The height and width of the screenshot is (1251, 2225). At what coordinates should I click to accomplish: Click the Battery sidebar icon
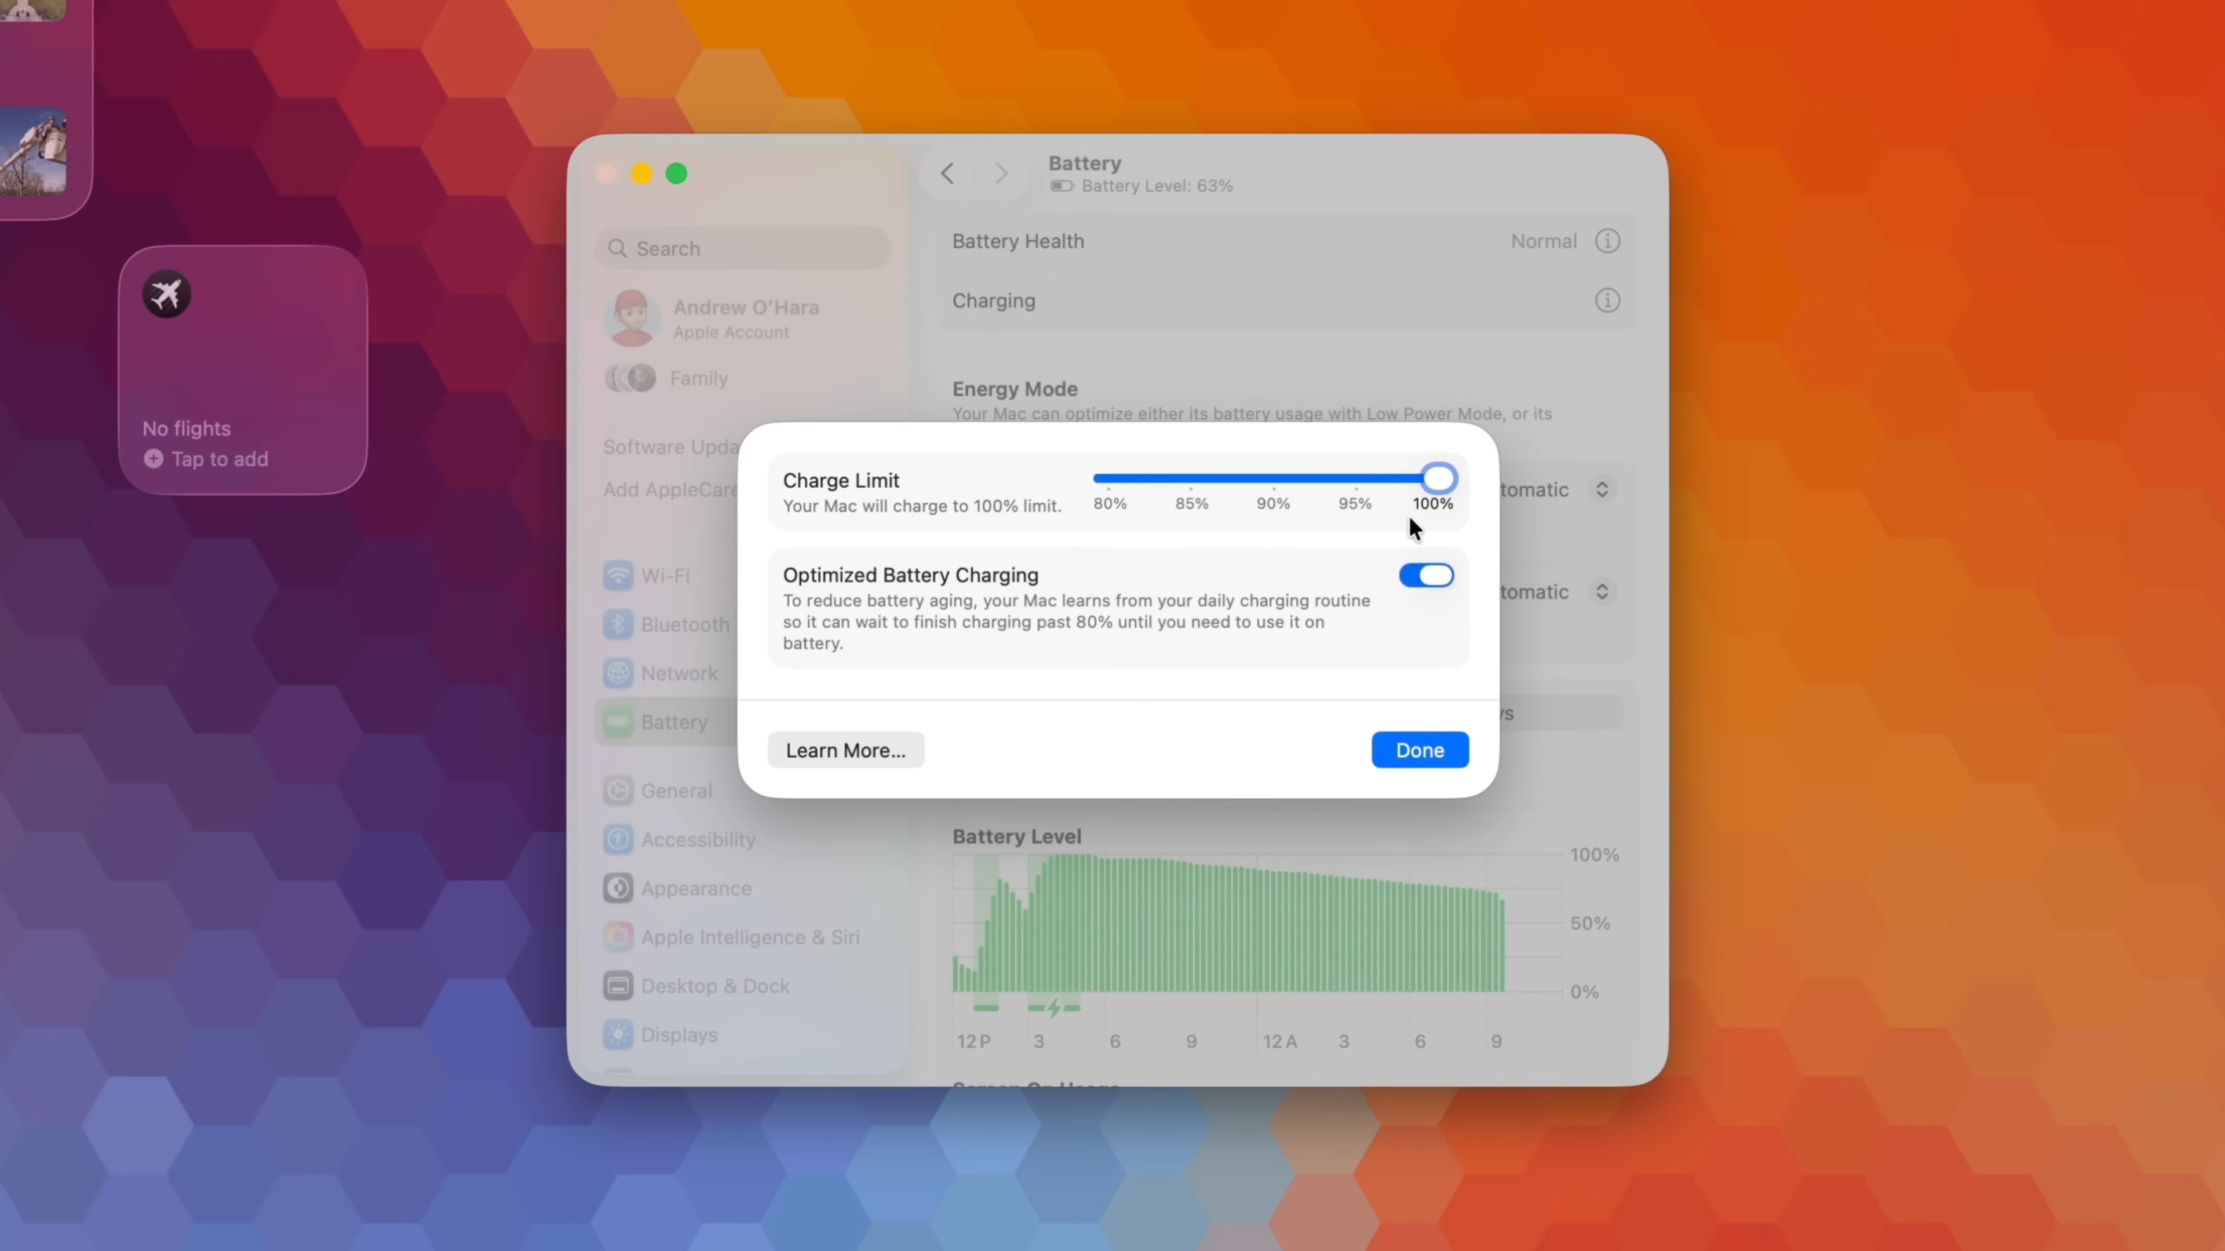coord(618,722)
